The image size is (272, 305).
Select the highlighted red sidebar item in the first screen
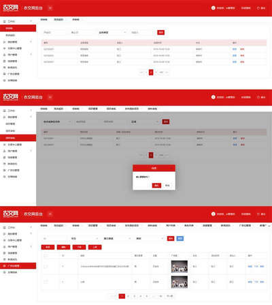(x=18, y=28)
